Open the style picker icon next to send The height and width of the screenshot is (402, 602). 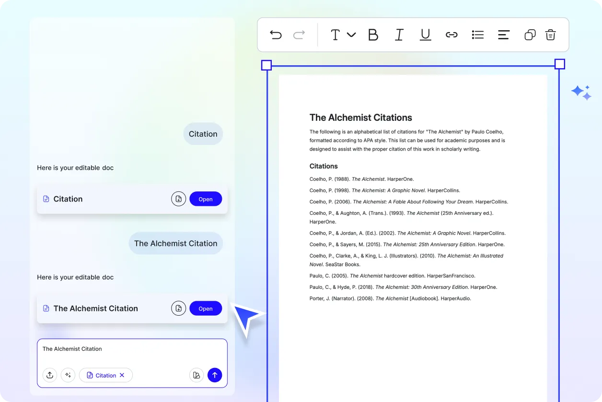click(197, 375)
